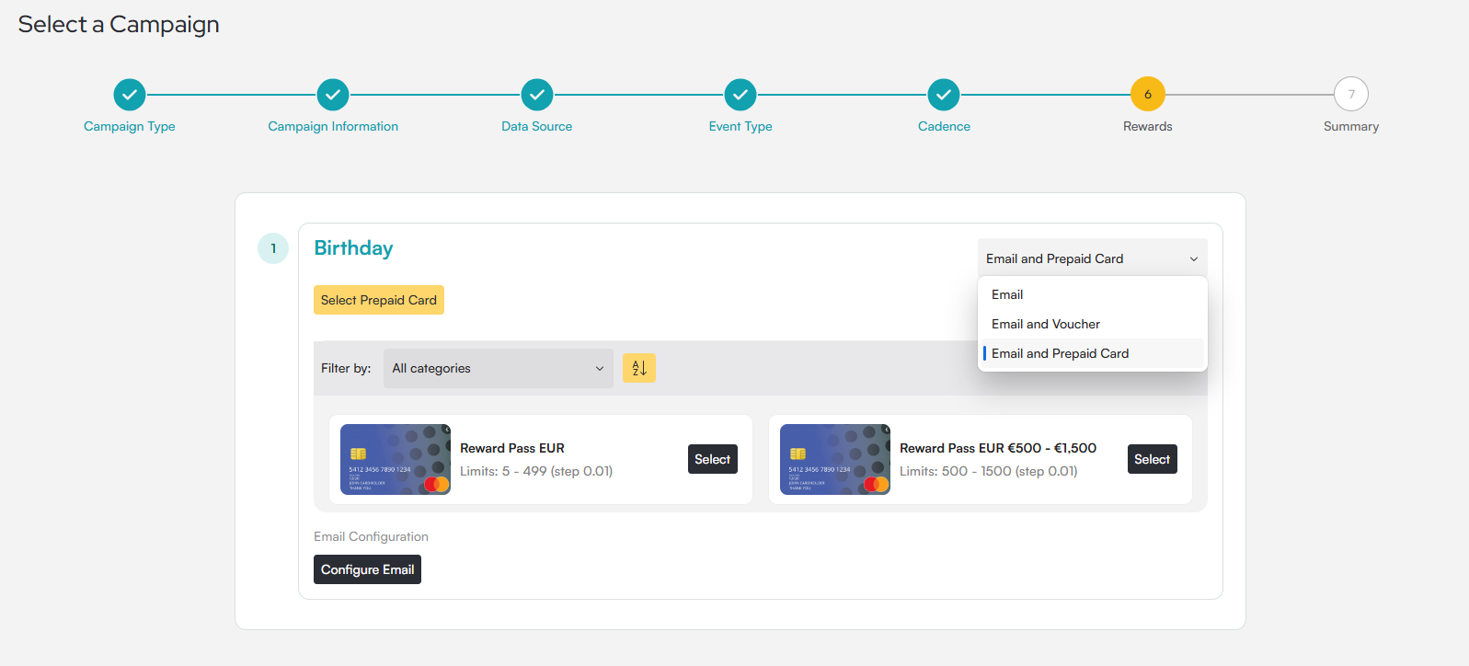1469x666 pixels.
Task: Click the Rewards step number 6 circle
Action: pyautogui.click(x=1148, y=94)
